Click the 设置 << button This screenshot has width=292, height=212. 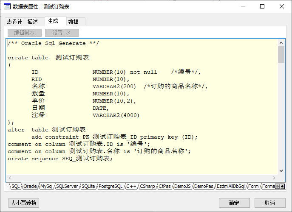coord(62,33)
